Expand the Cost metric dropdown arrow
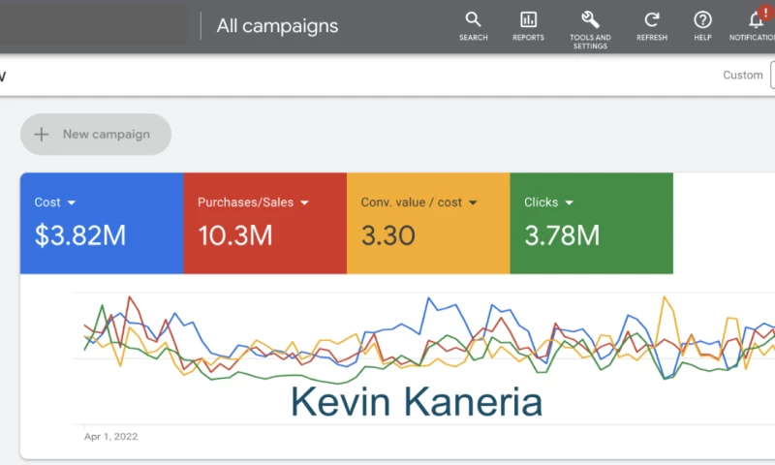This screenshot has height=465, width=775. pyautogui.click(x=72, y=203)
